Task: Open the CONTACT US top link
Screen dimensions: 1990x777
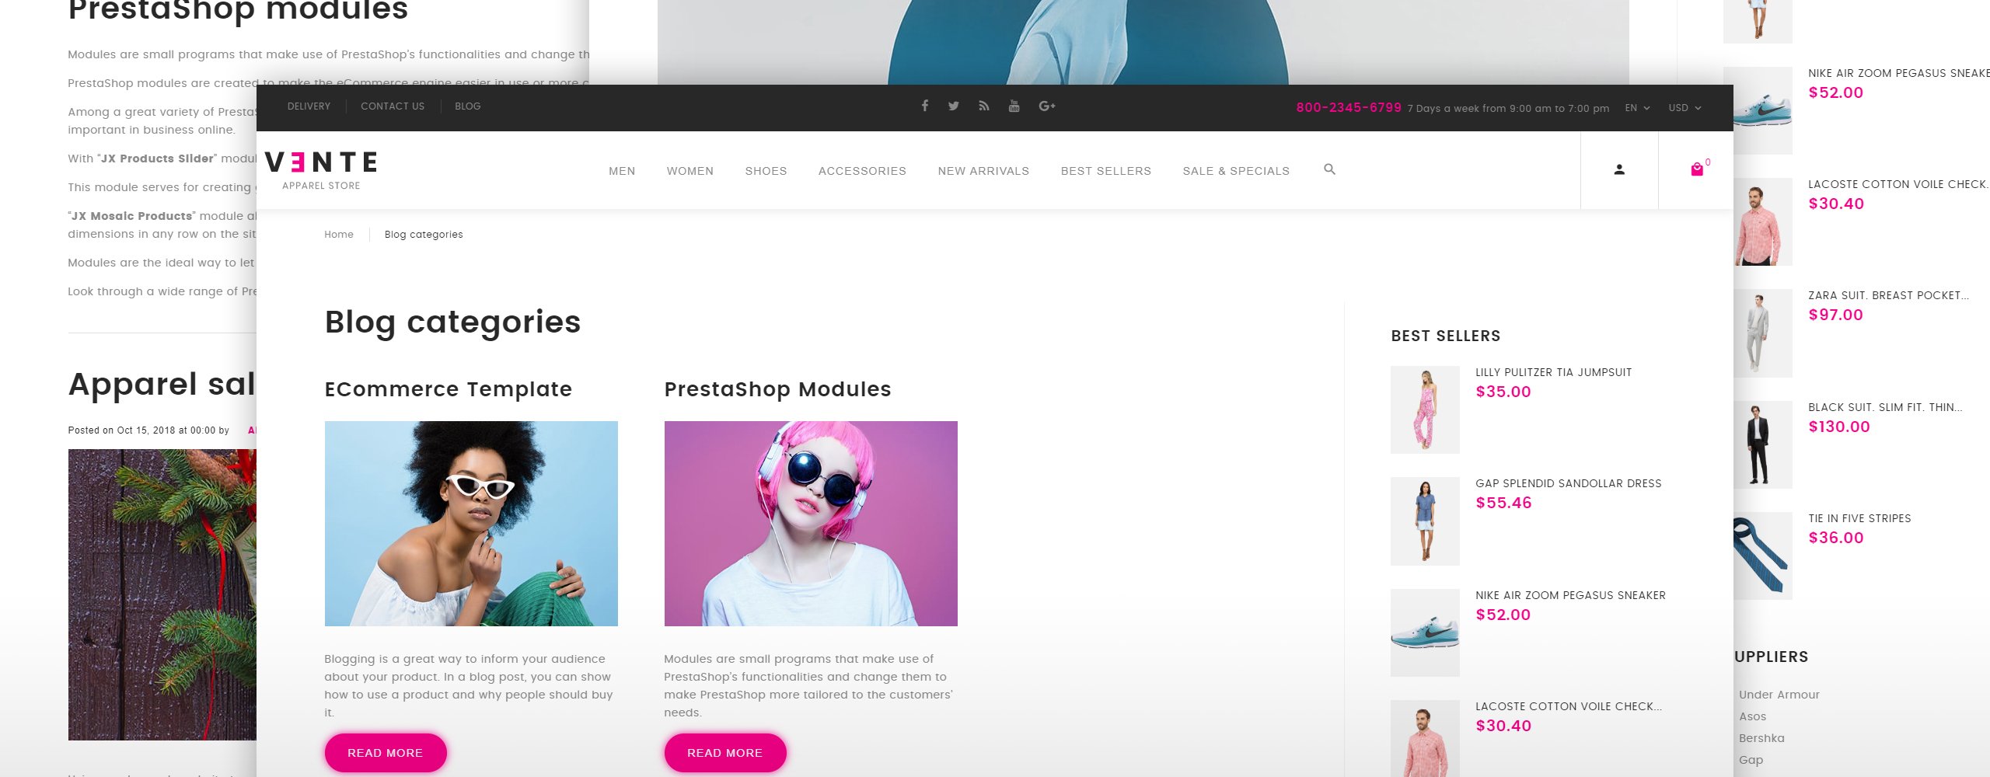Action: pos(393,106)
